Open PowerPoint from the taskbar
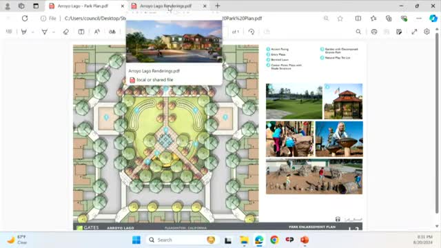 point(305,240)
